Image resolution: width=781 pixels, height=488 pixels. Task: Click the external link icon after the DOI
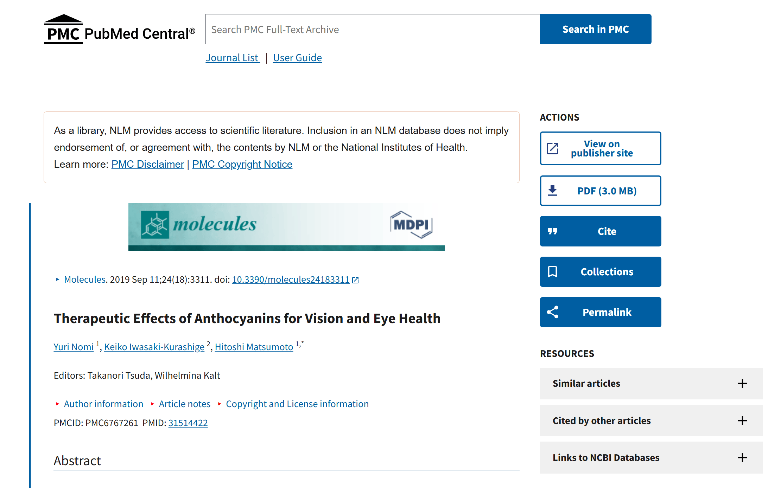click(x=355, y=280)
